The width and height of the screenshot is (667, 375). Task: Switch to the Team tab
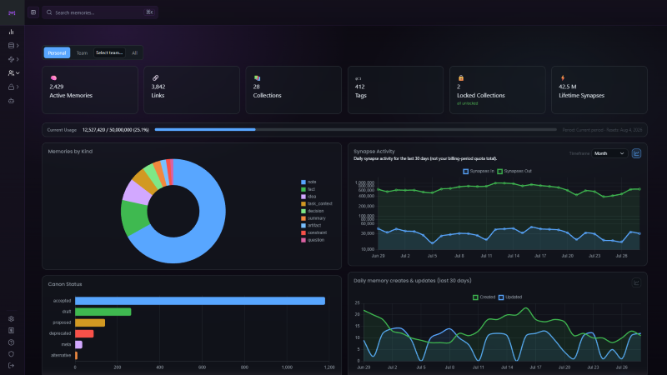(82, 52)
